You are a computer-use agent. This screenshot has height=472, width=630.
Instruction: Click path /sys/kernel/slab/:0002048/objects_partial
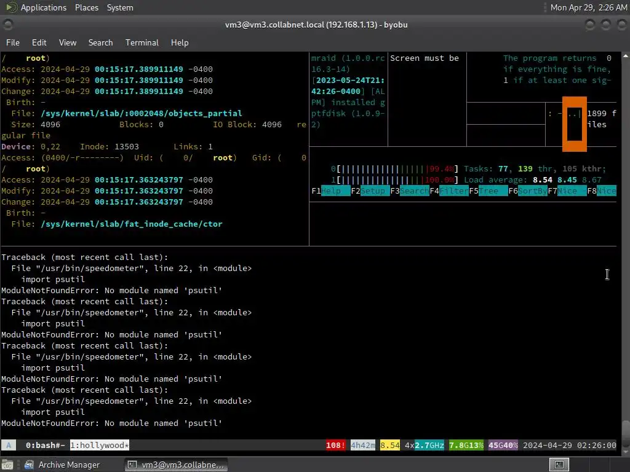(141, 114)
